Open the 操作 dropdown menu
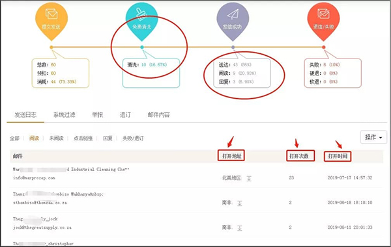The image size is (391, 247). click(x=373, y=137)
